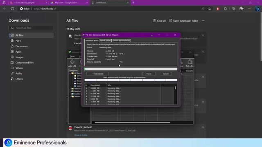Image resolution: width=262 pixels, height=147 pixels.
Task: Click the Hide details button
Action: click(x=97, y=74)
